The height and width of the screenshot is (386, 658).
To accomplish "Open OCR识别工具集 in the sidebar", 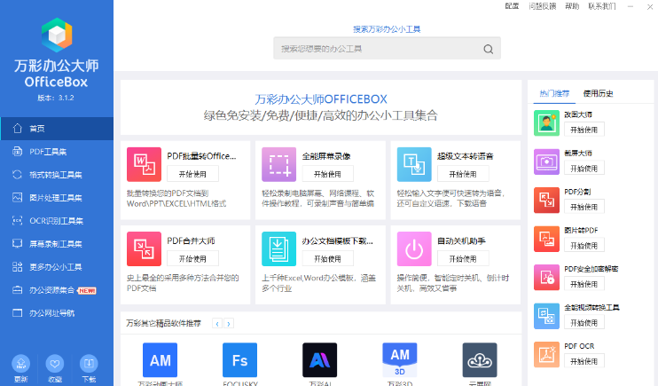I will coord(56,220).
